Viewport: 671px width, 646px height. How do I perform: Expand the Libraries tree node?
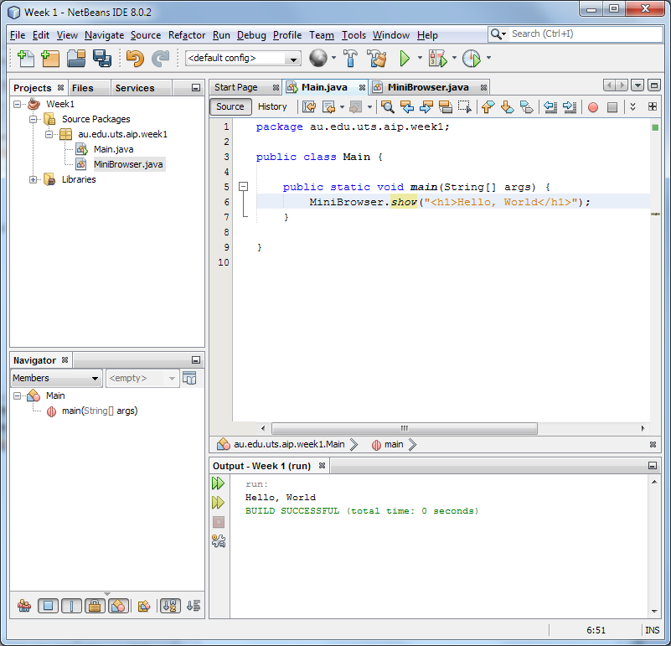[34, 179]
